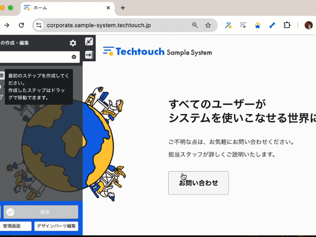Click the arrow-to-bar panel dock icon
316x237 pixels.
(89, 55)
